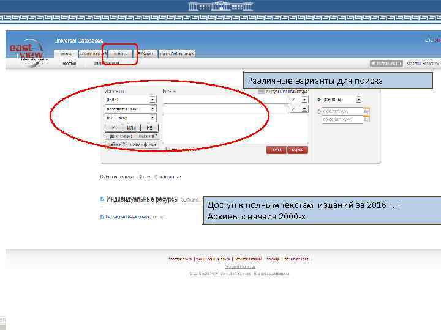Expand the dropdown arrow in the second search row

click(x=304, y=109)
